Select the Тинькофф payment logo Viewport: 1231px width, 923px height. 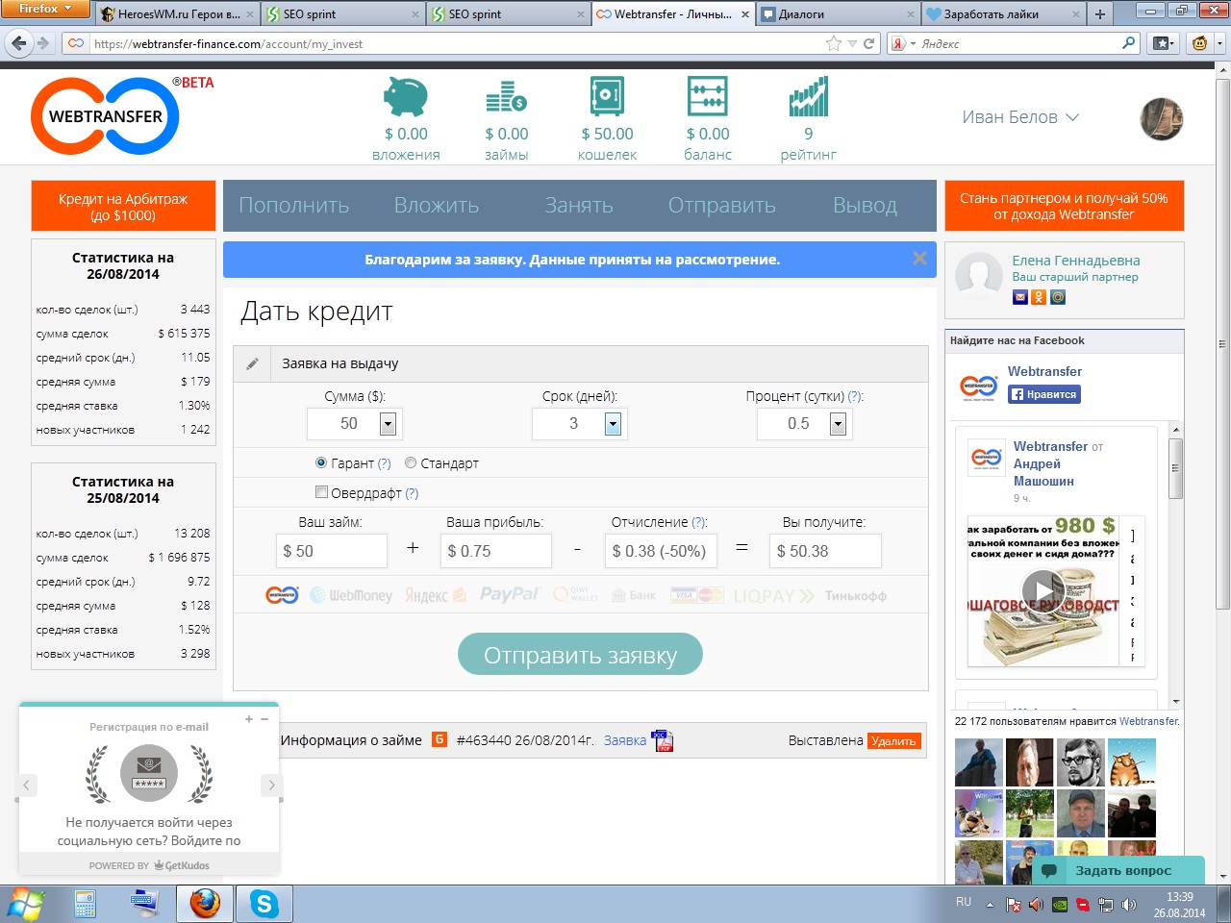(x=856, y=596)
